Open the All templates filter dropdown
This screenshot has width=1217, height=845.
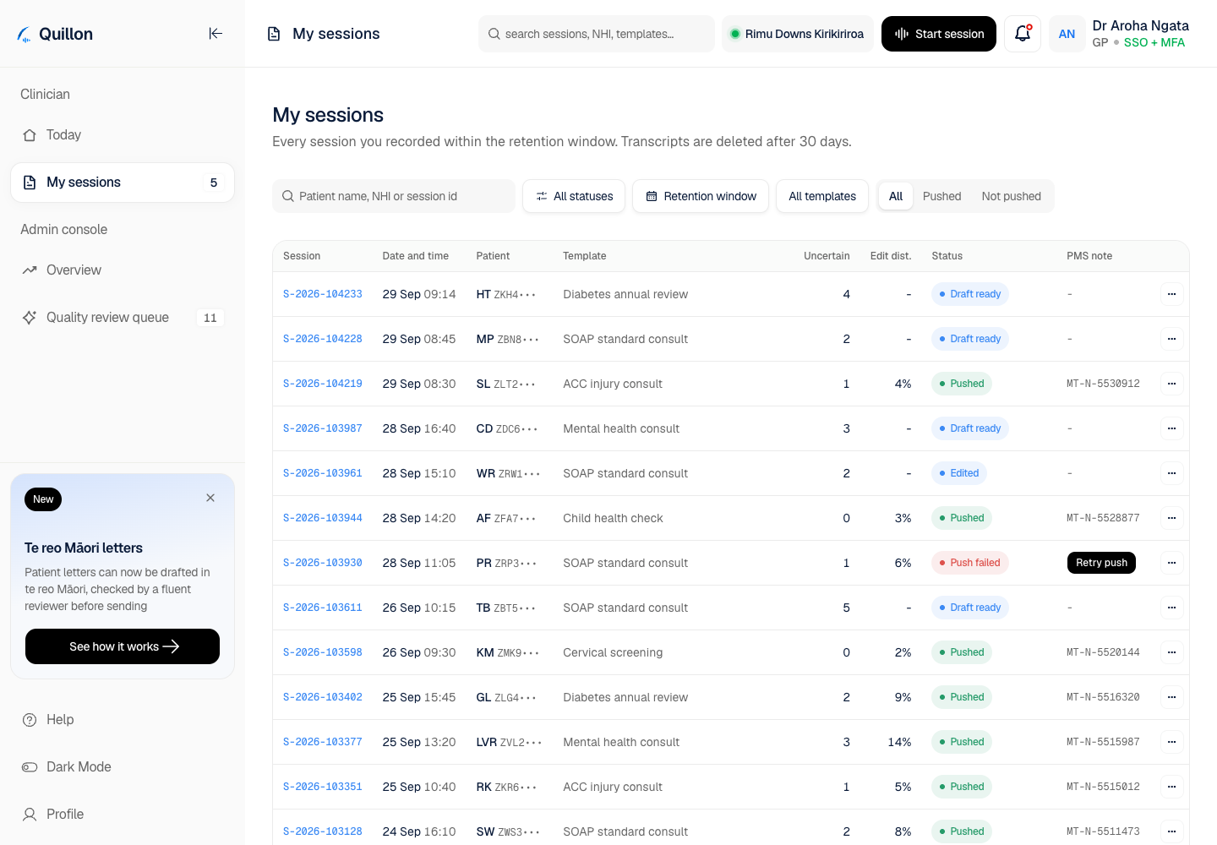[822, 196]
